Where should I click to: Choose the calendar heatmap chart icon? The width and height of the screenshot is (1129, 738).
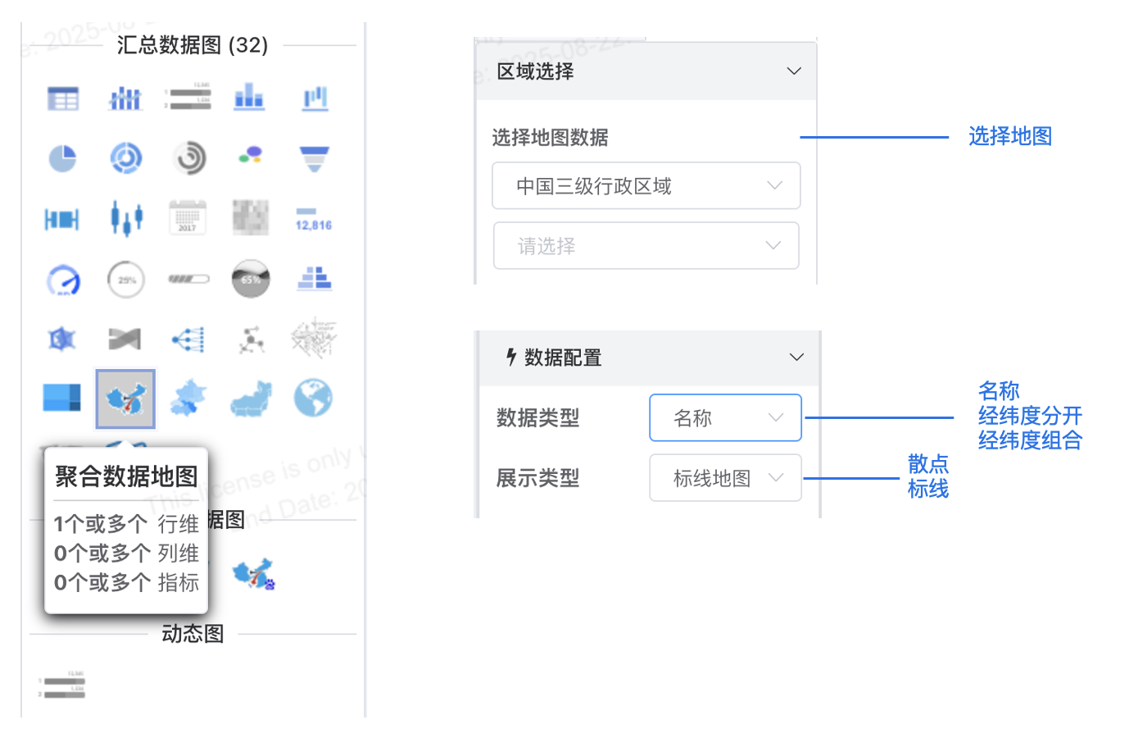tap(188, 218)
